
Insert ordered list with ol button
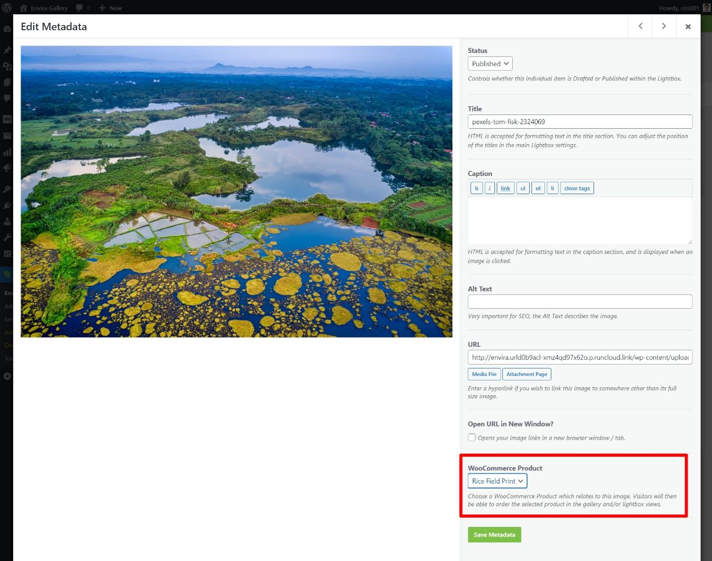(x=538, y=188)
